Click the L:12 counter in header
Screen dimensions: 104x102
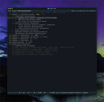(85, 11)
